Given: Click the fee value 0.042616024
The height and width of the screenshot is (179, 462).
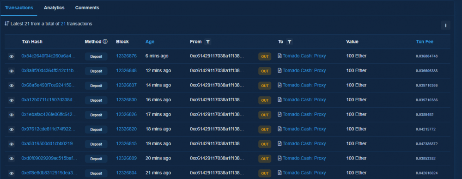Looking at the screenshot, I should pyautogui.click(x=426, y=173).
